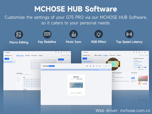The width and height of the screenshot is (152, 114).
Task: Select Special category in All characters list
Action: [18, 81]
